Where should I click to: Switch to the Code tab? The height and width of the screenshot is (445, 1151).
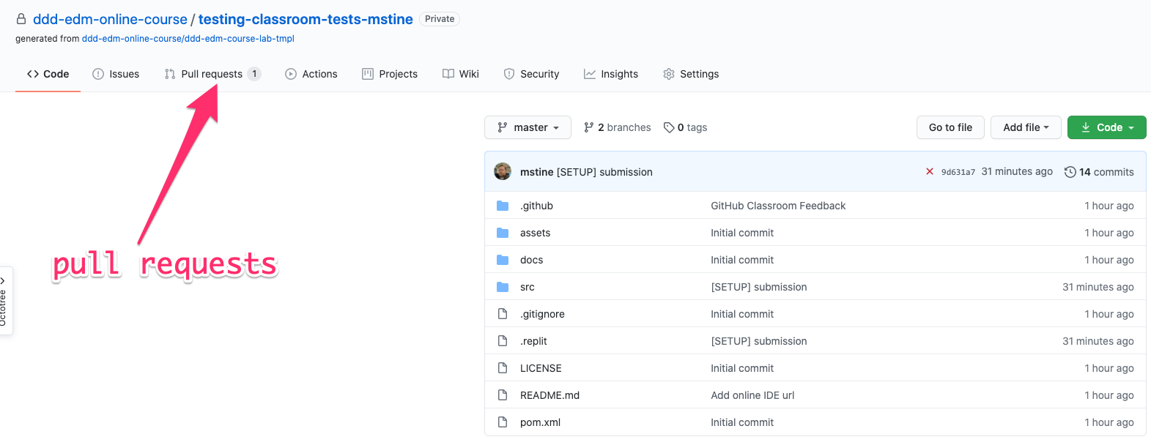point(48,74)
